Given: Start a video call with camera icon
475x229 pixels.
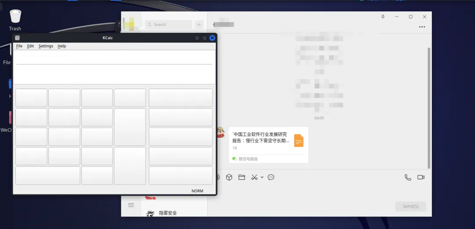Looking at the screenshot, I should pos(421,177).
